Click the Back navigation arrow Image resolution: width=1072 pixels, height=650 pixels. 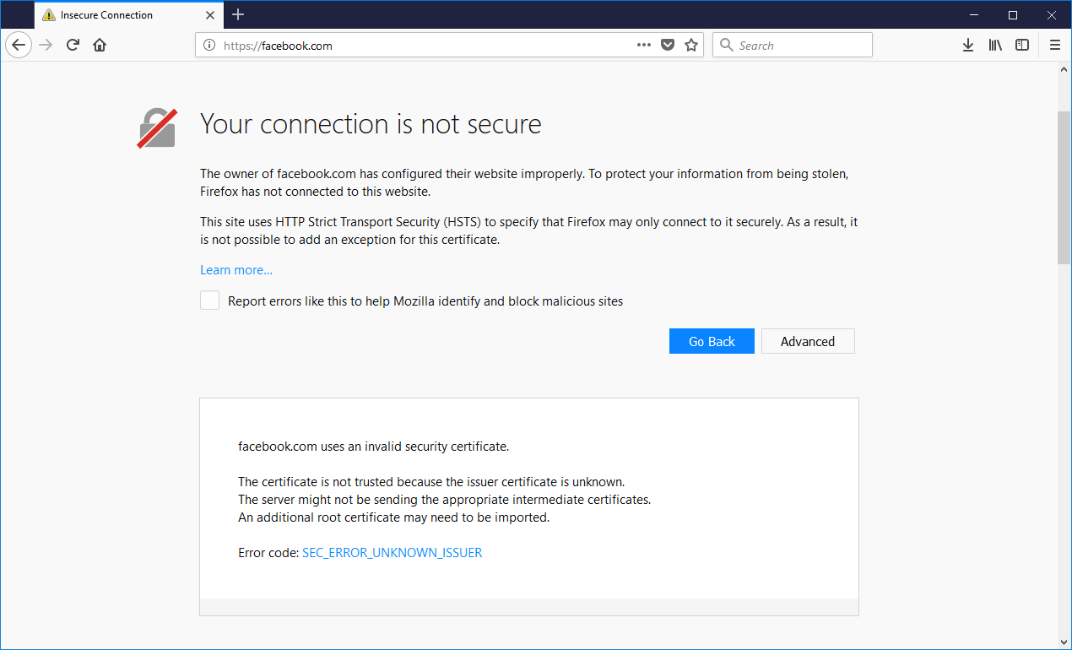coord(19,46)
